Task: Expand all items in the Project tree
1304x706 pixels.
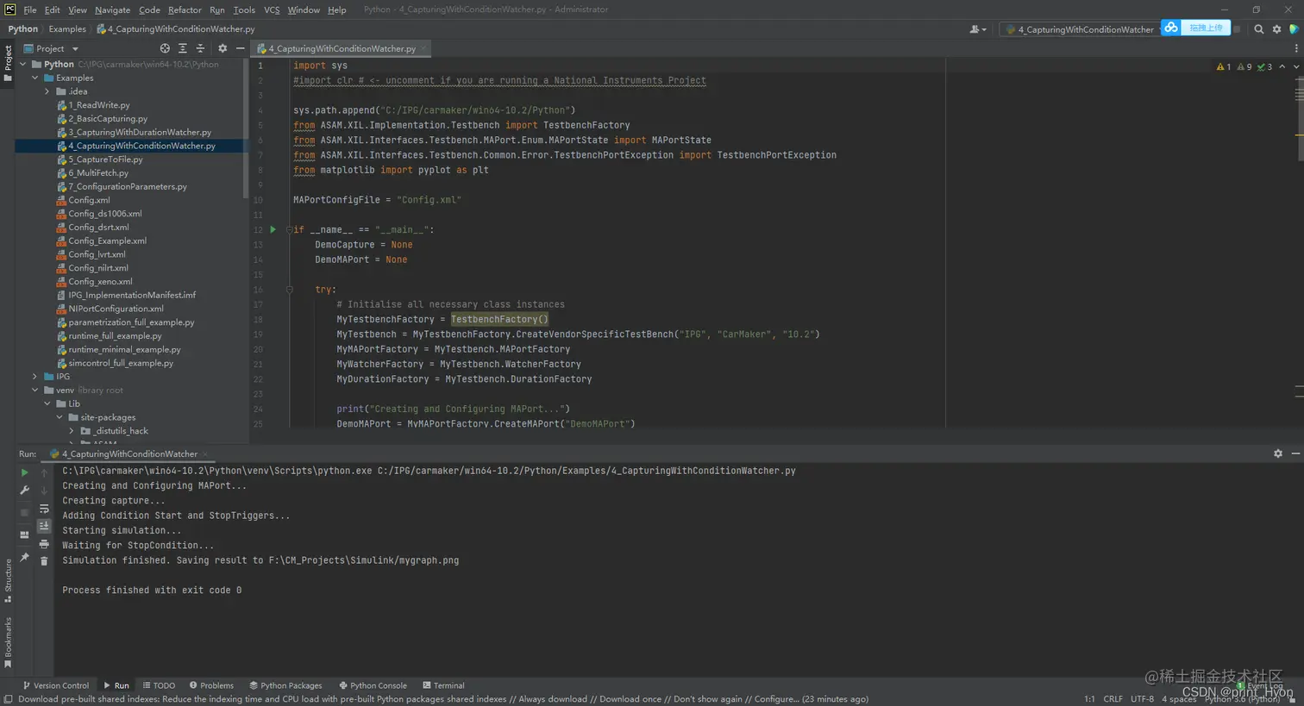Action: (x=182, y=48)
